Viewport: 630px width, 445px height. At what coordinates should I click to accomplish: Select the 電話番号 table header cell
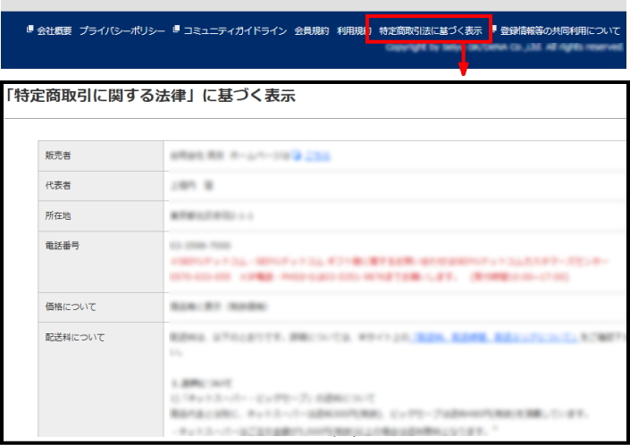[101, 262]
